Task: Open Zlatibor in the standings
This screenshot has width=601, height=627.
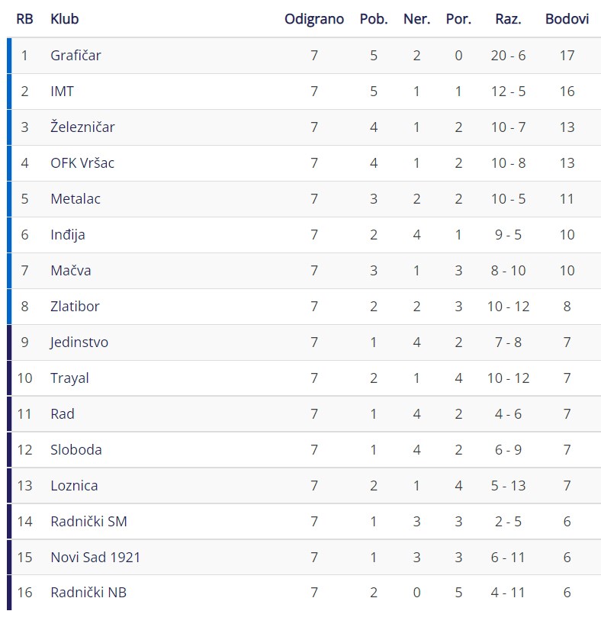Action: [x=75, y=307]
